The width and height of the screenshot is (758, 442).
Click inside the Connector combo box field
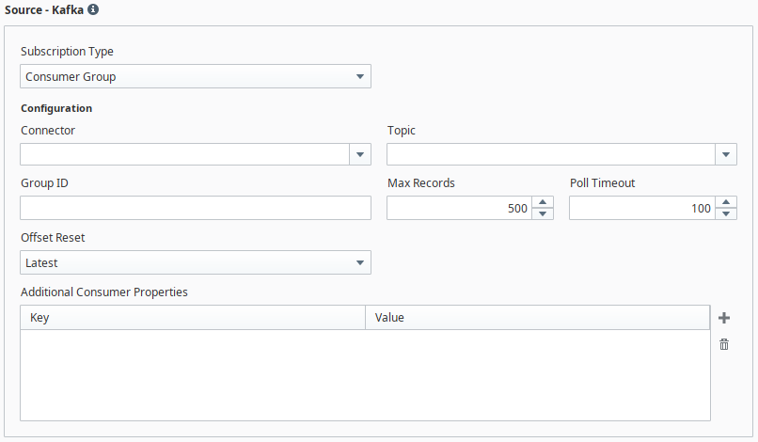tap(184, 154)
